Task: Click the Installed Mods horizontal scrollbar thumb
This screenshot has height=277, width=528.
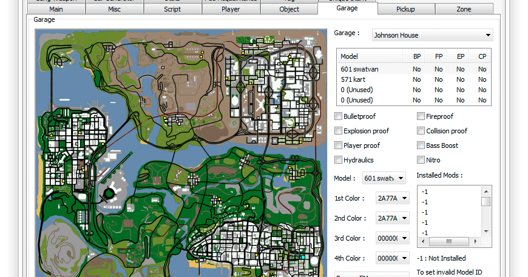Action: point(449,241)
